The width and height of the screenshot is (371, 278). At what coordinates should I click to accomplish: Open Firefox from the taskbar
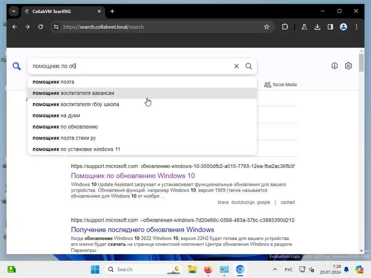point(208,269)
